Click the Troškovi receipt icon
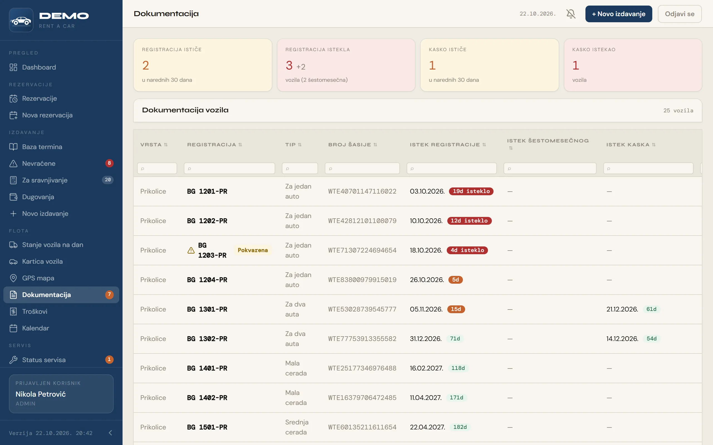This screenshot has height=445, width=713. click(x=13, y=311)
